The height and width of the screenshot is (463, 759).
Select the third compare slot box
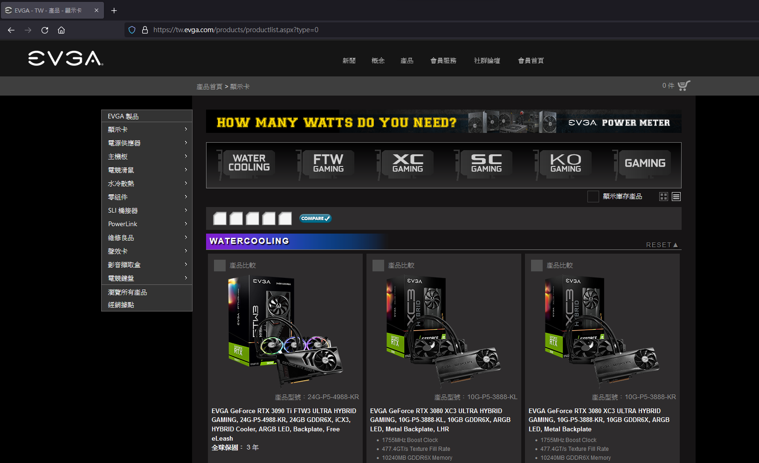[252, 218]
